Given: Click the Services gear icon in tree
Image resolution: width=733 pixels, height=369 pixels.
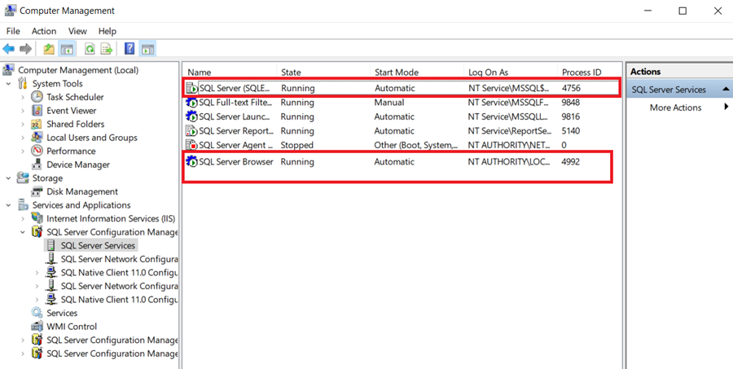Looking at the screenshot, I should (x=37, y=313).
